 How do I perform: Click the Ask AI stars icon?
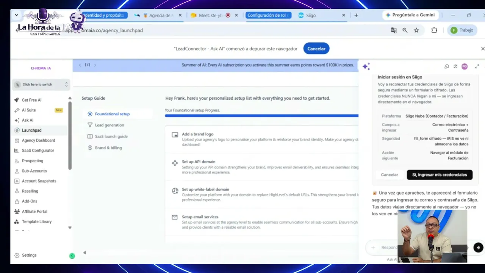[17, 120]
